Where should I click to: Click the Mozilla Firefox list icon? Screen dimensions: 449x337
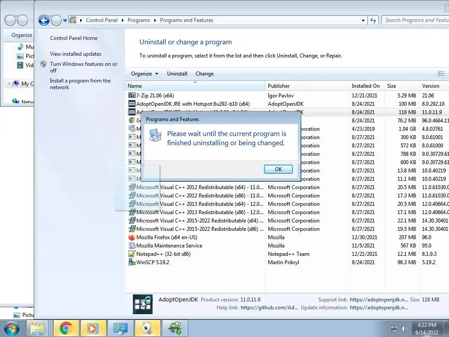coord(132,237)
